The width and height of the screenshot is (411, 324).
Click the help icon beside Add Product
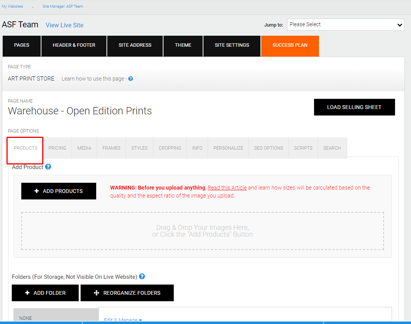pyautogui.click(x=48, y=167)
